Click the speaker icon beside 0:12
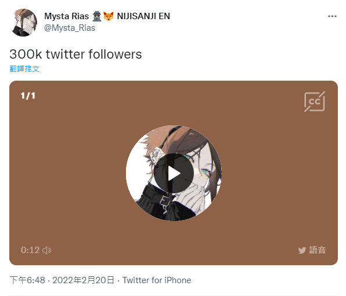 click(x=47, y=250)
